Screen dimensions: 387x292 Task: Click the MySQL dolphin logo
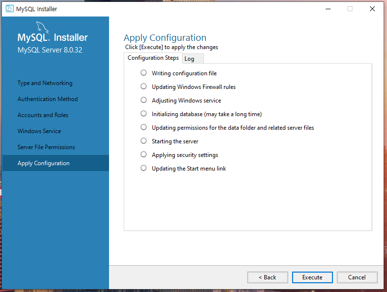[x=42, y=28]
